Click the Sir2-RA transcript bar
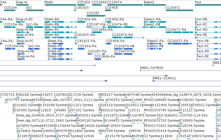The image size is (221, 140). [x=35, y=27]
